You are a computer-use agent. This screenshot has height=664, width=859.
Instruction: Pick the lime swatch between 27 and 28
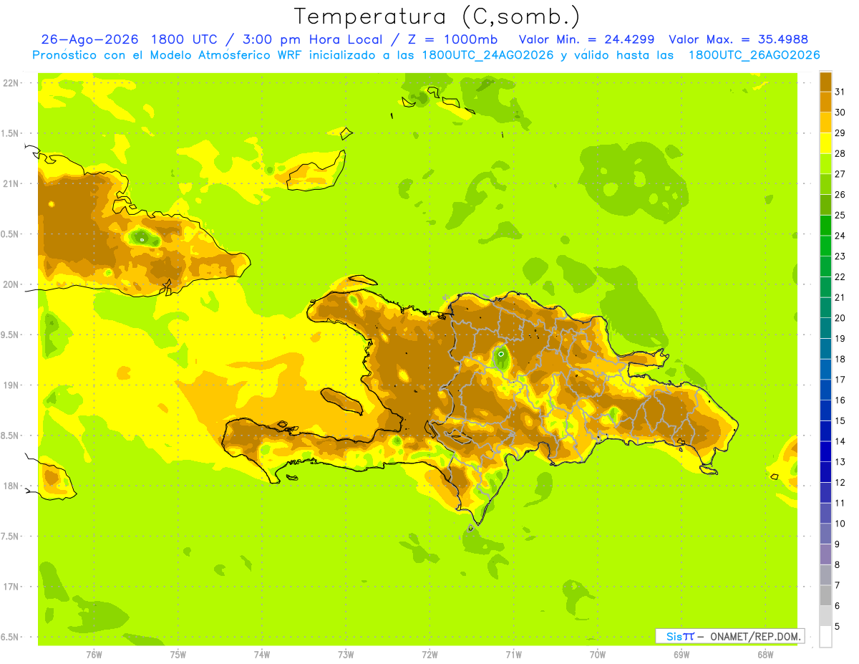[x=825, y=163]
